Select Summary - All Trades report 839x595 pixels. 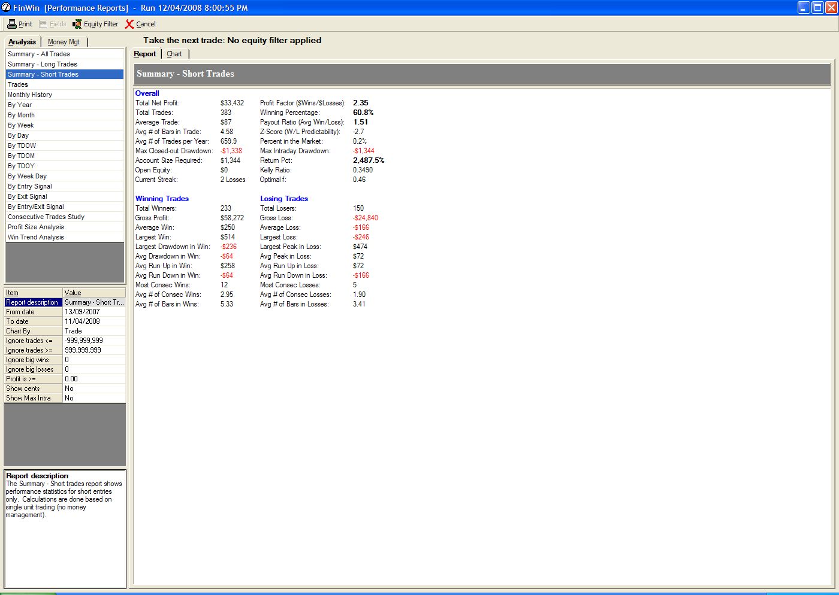tap(39, 54)
